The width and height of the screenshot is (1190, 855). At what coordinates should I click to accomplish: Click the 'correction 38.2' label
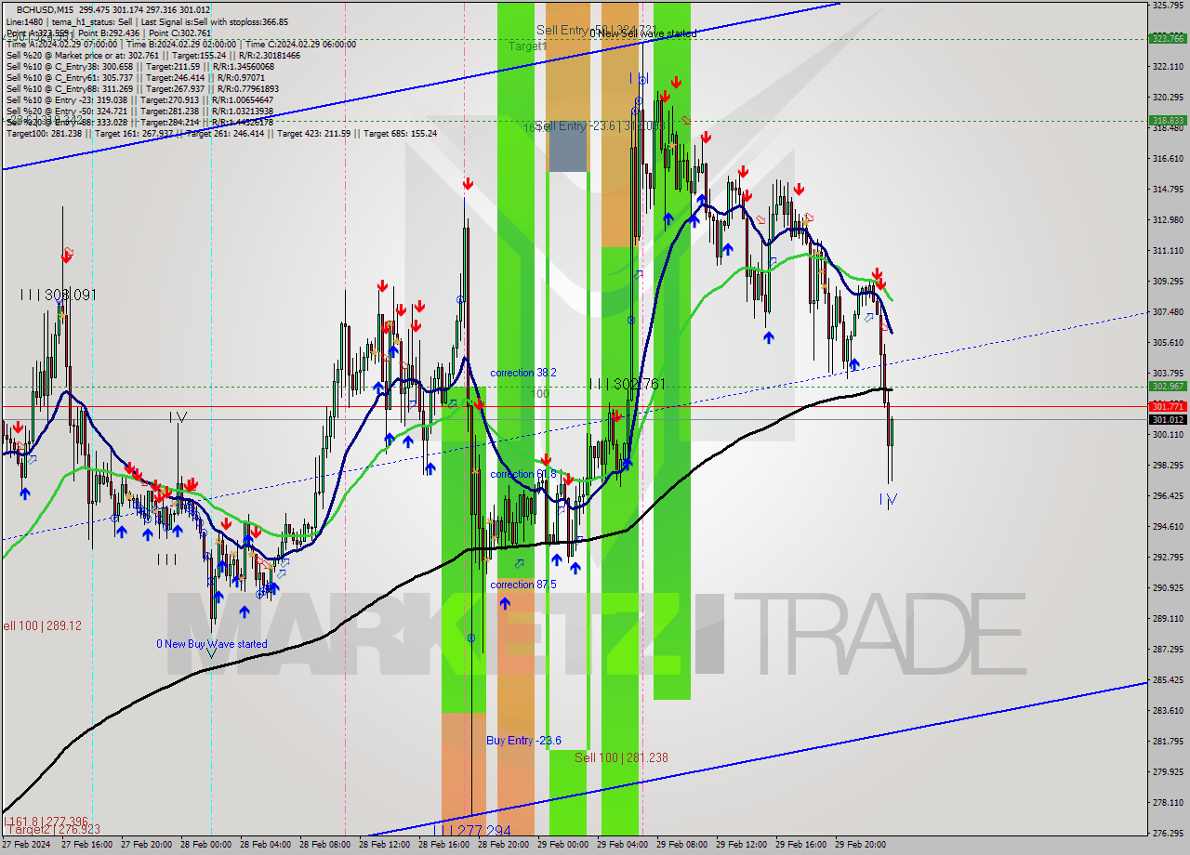523,373
